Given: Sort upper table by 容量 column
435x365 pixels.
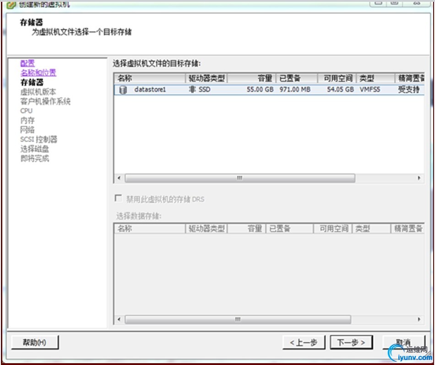Looking at the screenshot, I should [252, 78].
